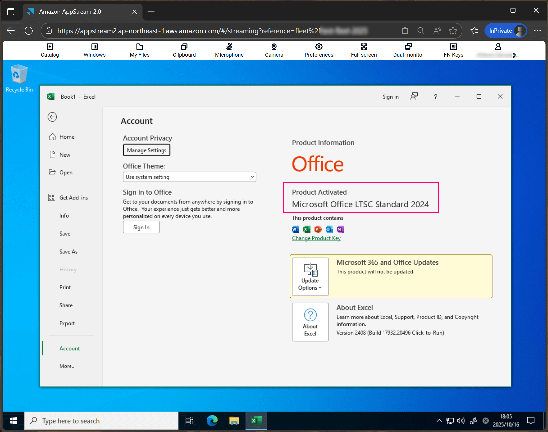Click the back arrow in Excel backstage view
The width and height of the screenshot is (548, 432).
[x=52, y=117]
